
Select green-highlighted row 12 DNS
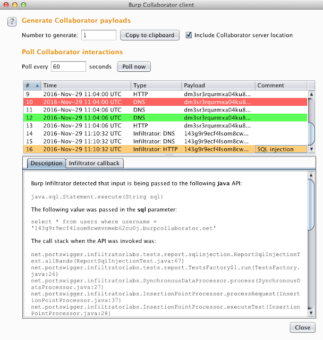click(x=165, y=117)
